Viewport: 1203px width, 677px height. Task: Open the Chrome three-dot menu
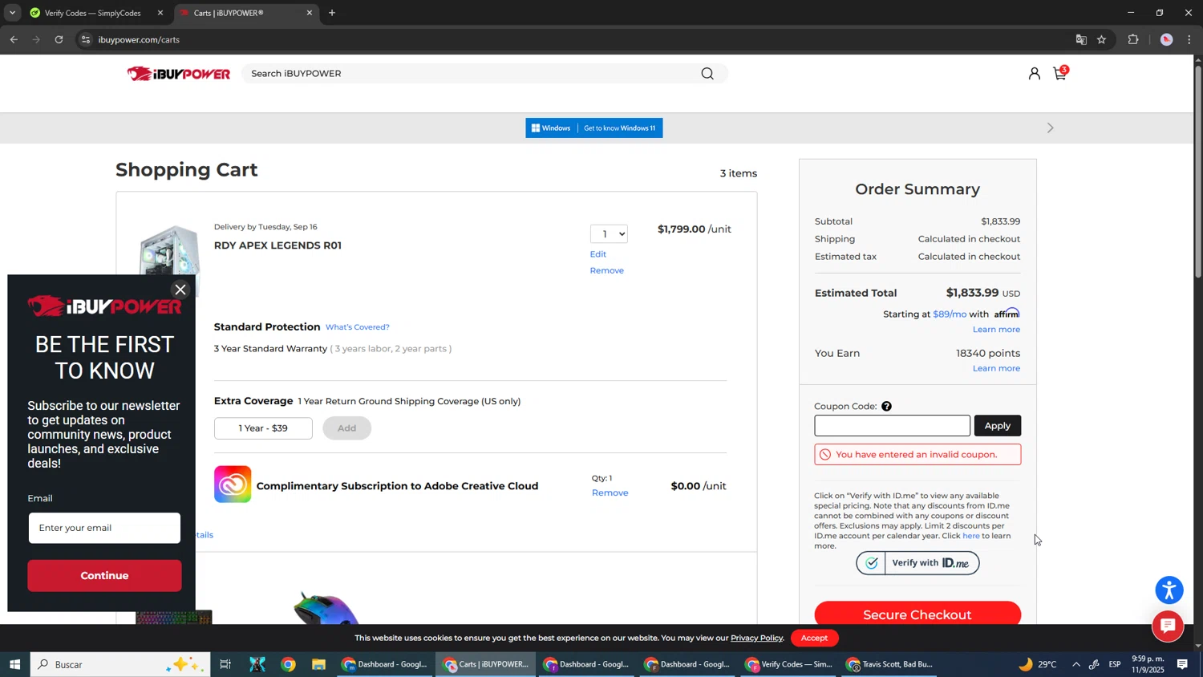pos(1189,39)
